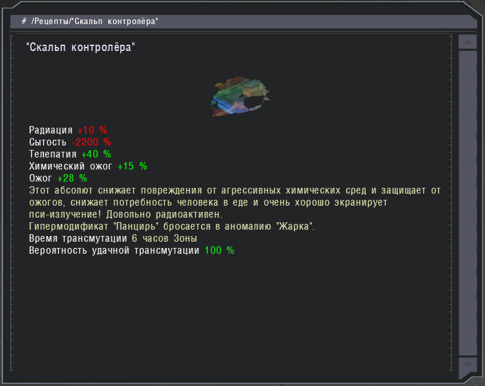Click the # symbol in the header

tap(24, 21)
